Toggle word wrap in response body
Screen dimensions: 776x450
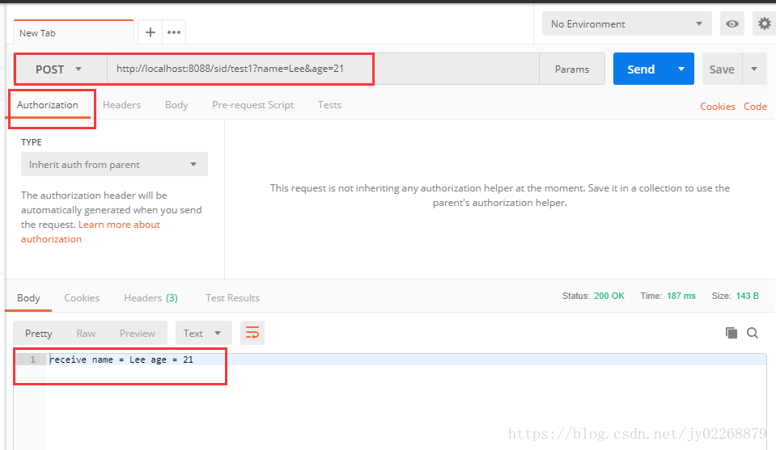[252, 333]
